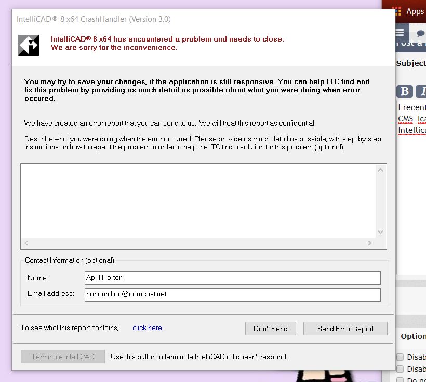Open the hamburger menu in forum page

(400, 33)
